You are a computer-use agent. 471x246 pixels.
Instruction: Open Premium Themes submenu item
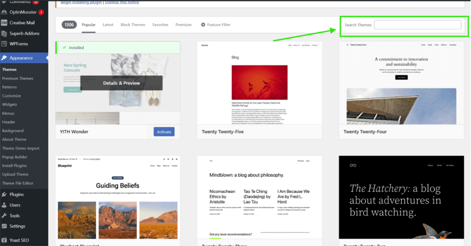click(18, 78)
